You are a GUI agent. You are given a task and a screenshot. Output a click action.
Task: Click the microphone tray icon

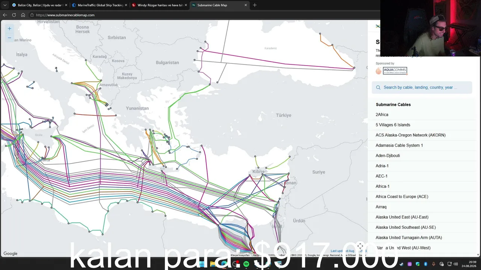coord(434,264)
